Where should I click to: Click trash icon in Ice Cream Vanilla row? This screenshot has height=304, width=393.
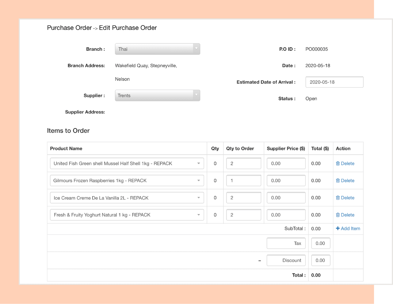(x=338, y=198)
